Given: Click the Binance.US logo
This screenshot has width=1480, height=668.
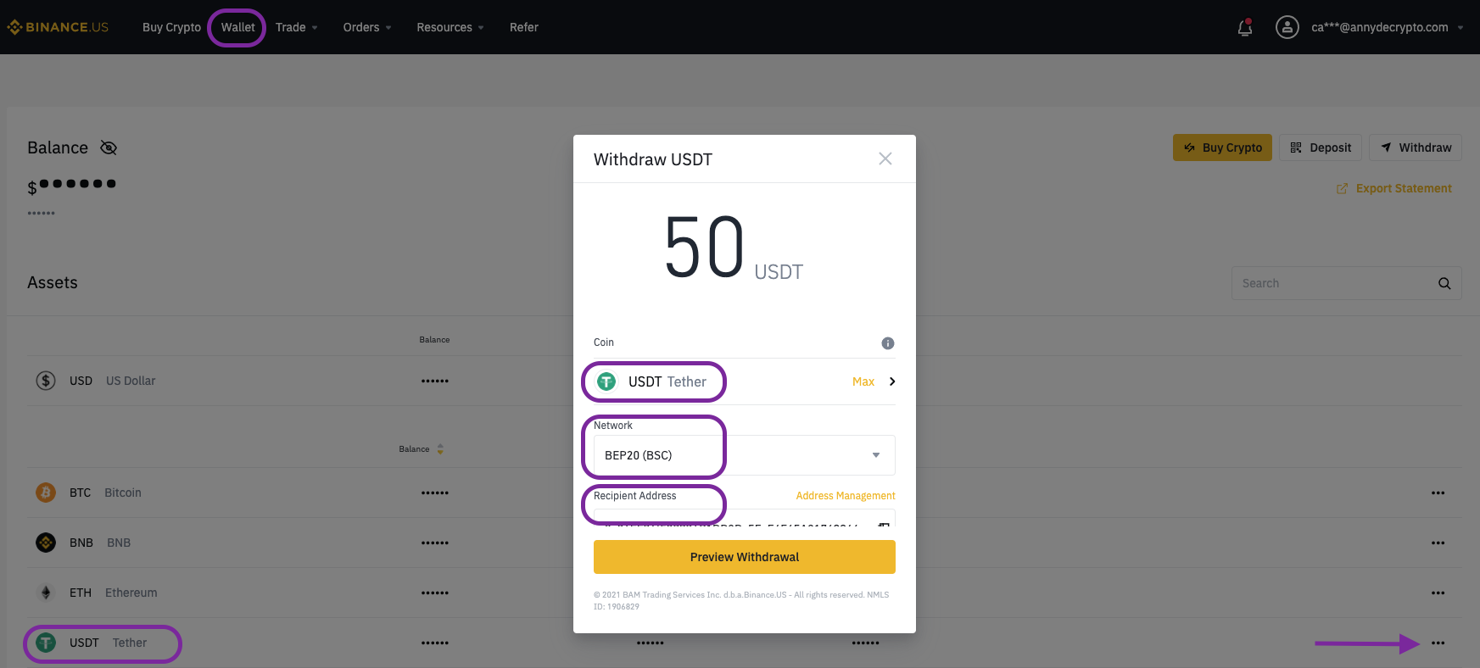Looking at the screenshot, I should (58, 27).
